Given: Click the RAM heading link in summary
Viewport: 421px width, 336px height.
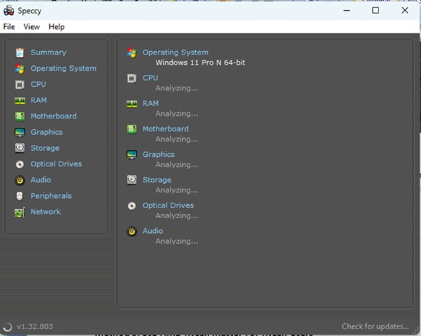Looking at the screenshot, I should pos(150,104).
